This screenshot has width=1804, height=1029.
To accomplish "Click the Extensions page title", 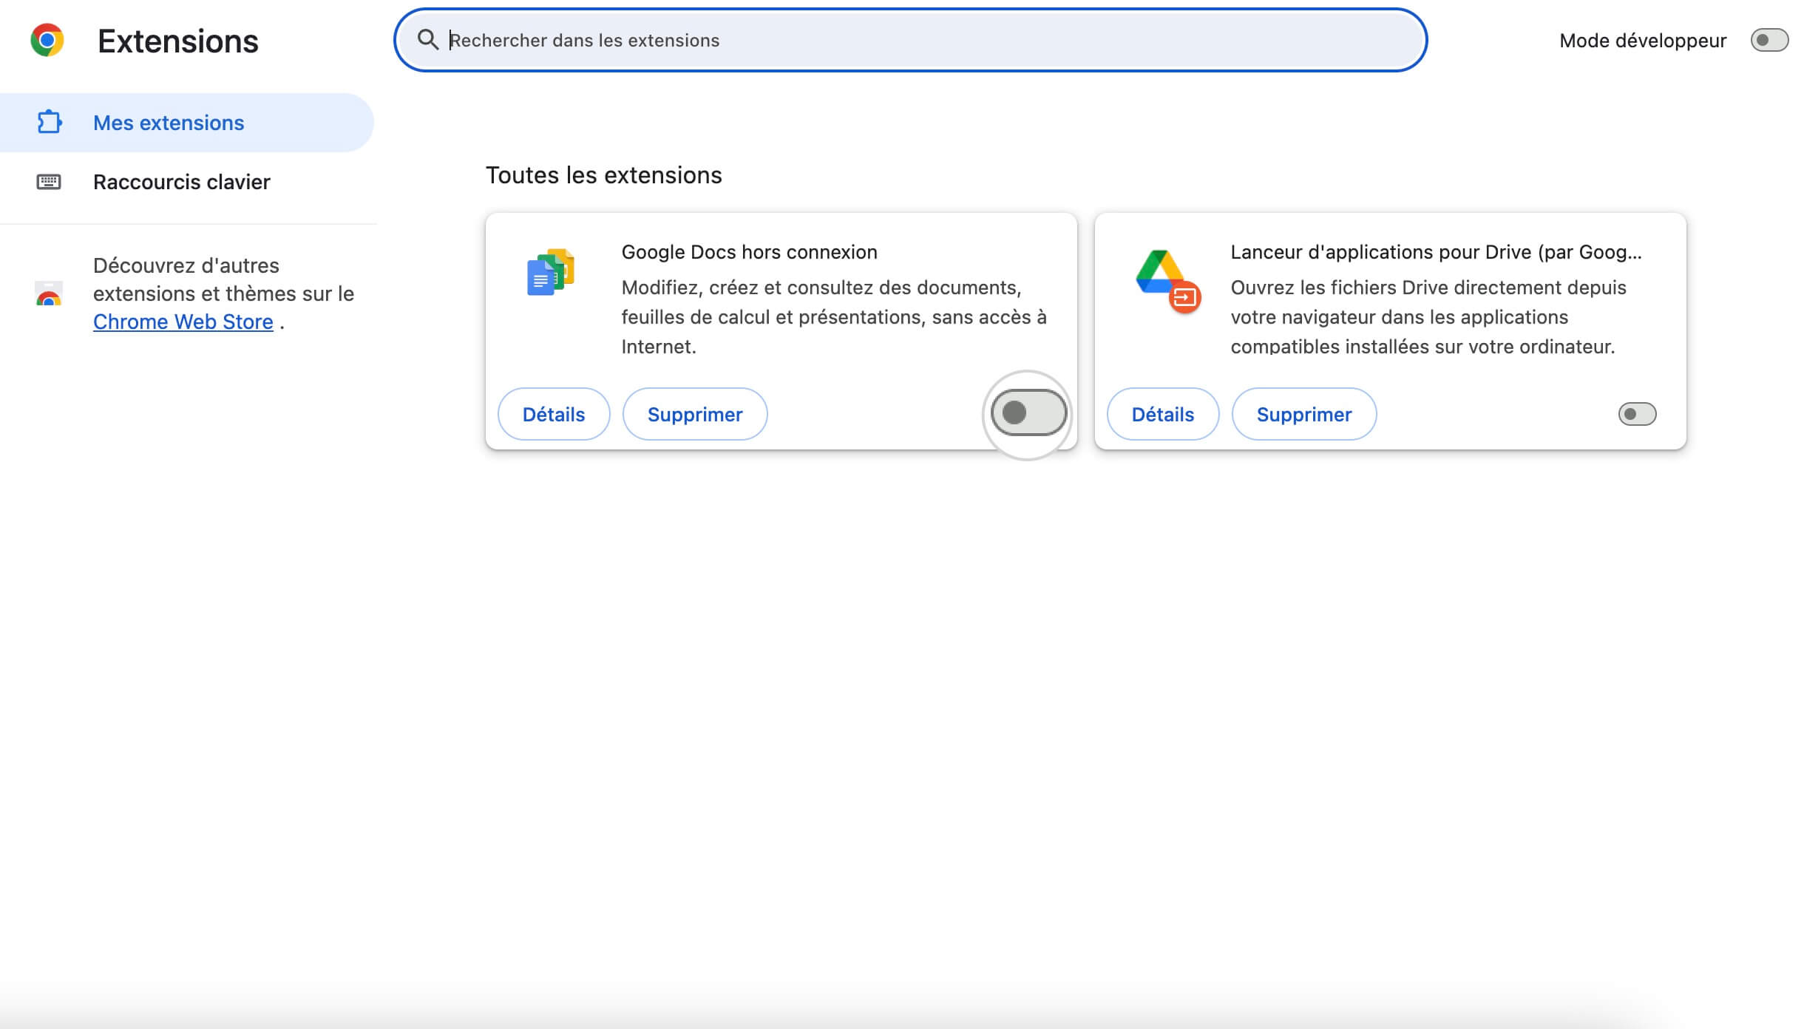I will 178,41.
